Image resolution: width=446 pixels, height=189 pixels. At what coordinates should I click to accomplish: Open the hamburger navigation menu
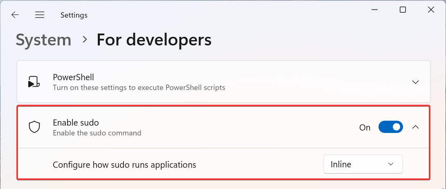coord(40,15)
